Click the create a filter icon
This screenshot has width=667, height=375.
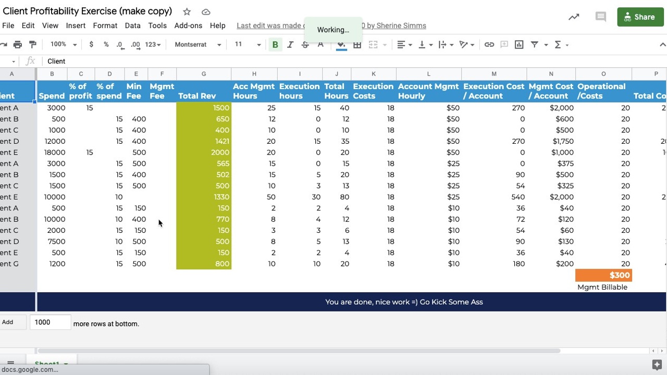point(534,45)
